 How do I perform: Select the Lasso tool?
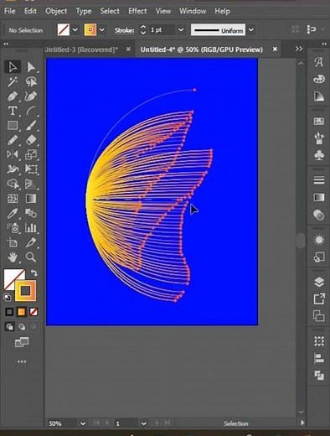click(x=31, y=81)
